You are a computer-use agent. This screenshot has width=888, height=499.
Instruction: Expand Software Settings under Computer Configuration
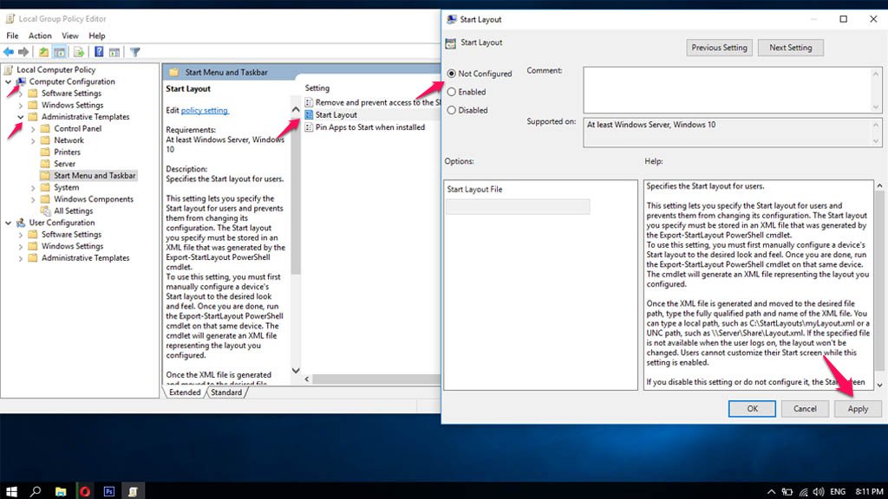click(x=21, y=94)
